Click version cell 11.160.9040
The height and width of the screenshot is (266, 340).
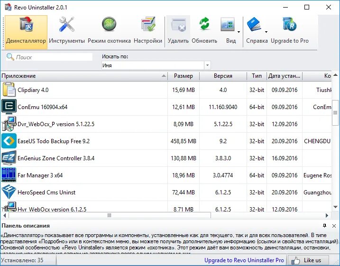click(223, 107)
